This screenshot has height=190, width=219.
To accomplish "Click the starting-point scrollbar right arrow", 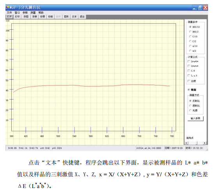I will (x=205, y=143).
